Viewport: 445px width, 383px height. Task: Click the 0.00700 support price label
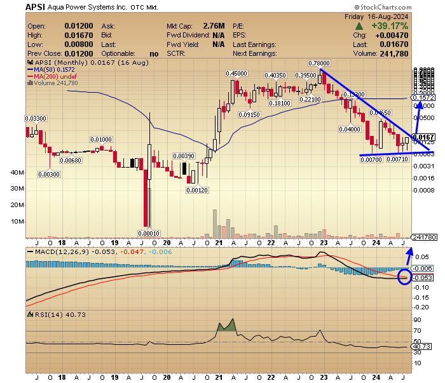click(x=371, y=159)
